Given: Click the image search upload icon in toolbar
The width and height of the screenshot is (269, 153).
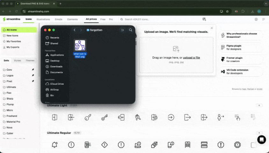Looking at the screenshot, I should (204, 19).
